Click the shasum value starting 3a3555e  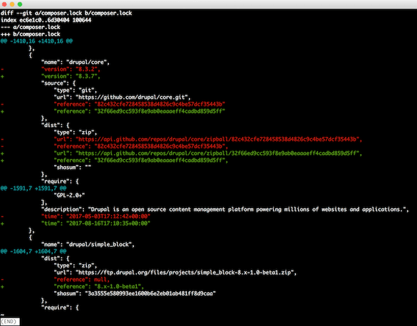click(x=150, y=293)
